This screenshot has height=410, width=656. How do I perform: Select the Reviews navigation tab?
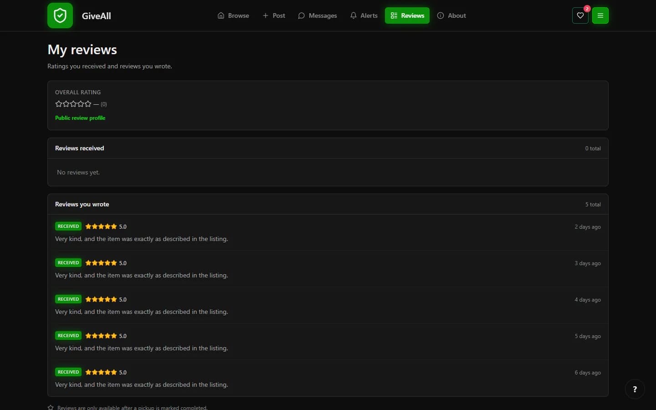coord(407,15)
